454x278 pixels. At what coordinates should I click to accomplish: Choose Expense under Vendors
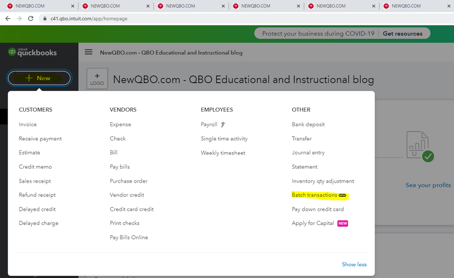click(120, 124)
